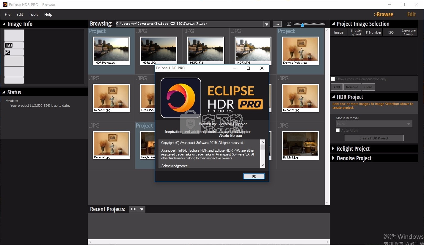Open the File menu
The height and width of the screenshot is (245, 424).
point(7,14)
